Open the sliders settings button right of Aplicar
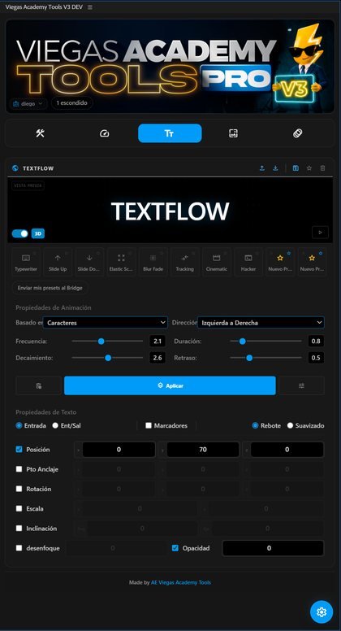341x631 pixels. click(302, 385)
